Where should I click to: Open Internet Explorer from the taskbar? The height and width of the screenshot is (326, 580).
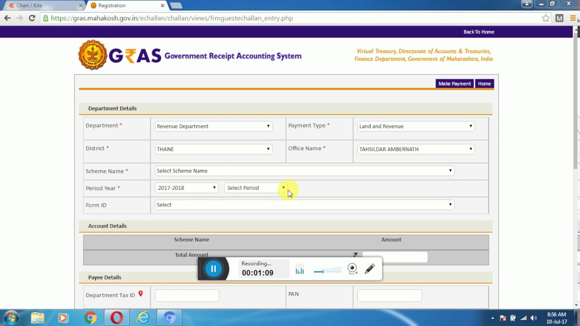[143, 318]
